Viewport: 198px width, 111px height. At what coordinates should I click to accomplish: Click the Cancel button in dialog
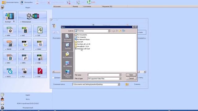click(131, 78)
